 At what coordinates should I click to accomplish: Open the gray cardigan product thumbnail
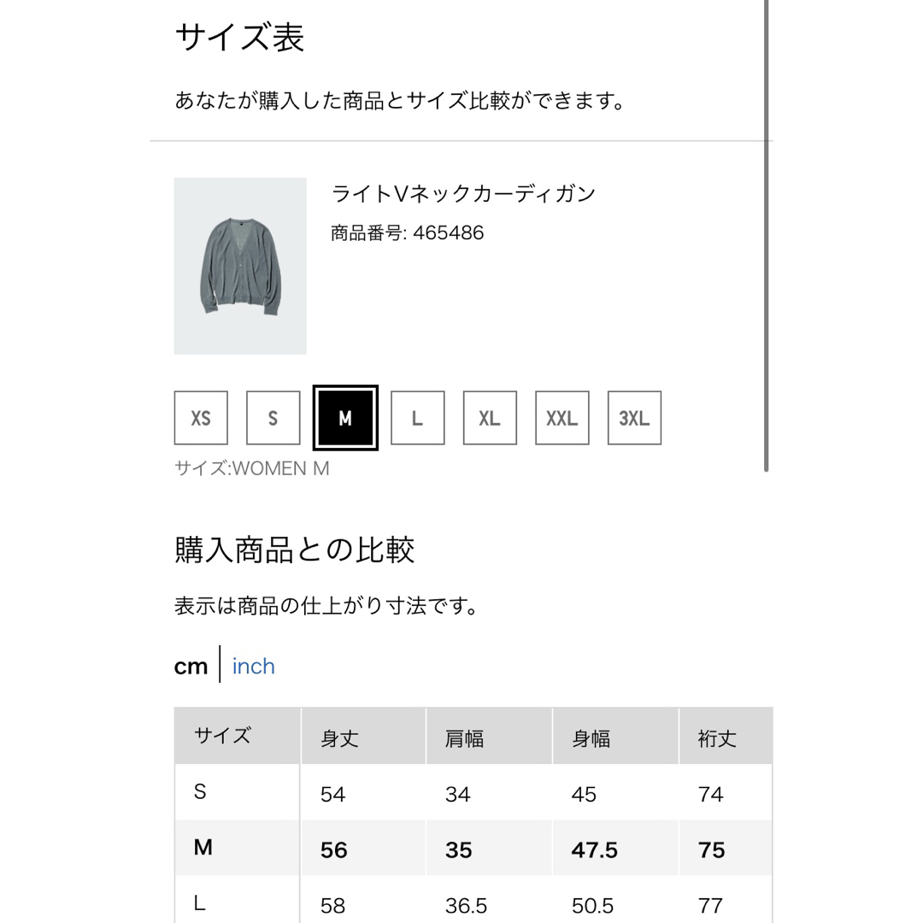tap(240, 266)
